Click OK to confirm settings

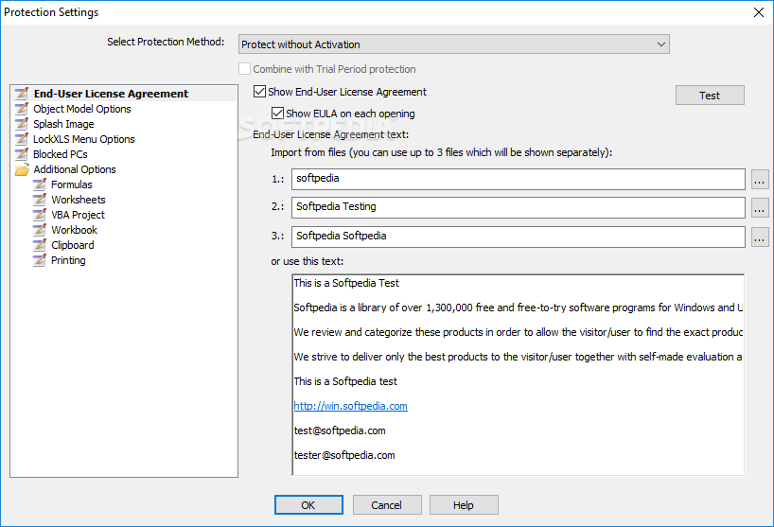point(308,505)
